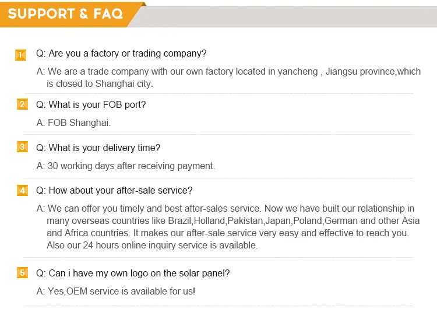
Task: Click the orange number 5 badge
Action: click(x=22, y=272)
